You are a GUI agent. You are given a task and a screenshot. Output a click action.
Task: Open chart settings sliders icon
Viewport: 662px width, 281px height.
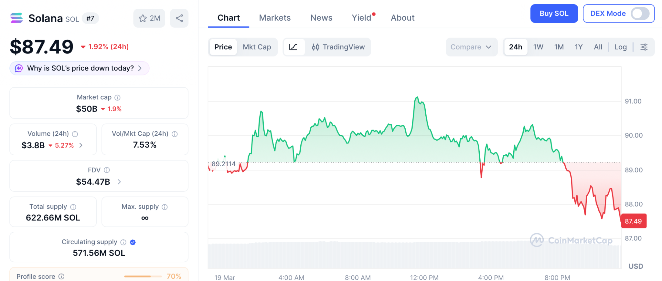click(644, 47)
